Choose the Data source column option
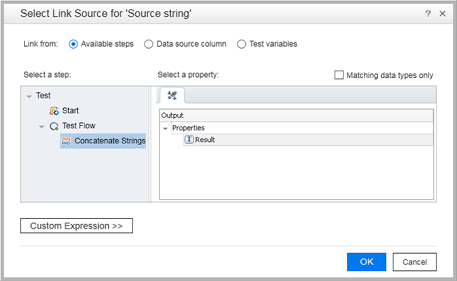 [x=149, y=44]
